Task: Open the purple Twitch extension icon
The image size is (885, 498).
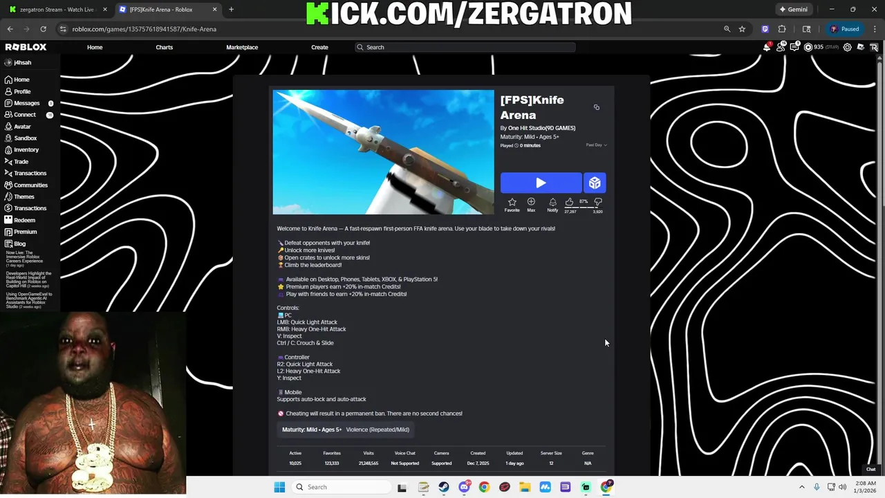Action: pyautogui.click(x=765, y=29)
